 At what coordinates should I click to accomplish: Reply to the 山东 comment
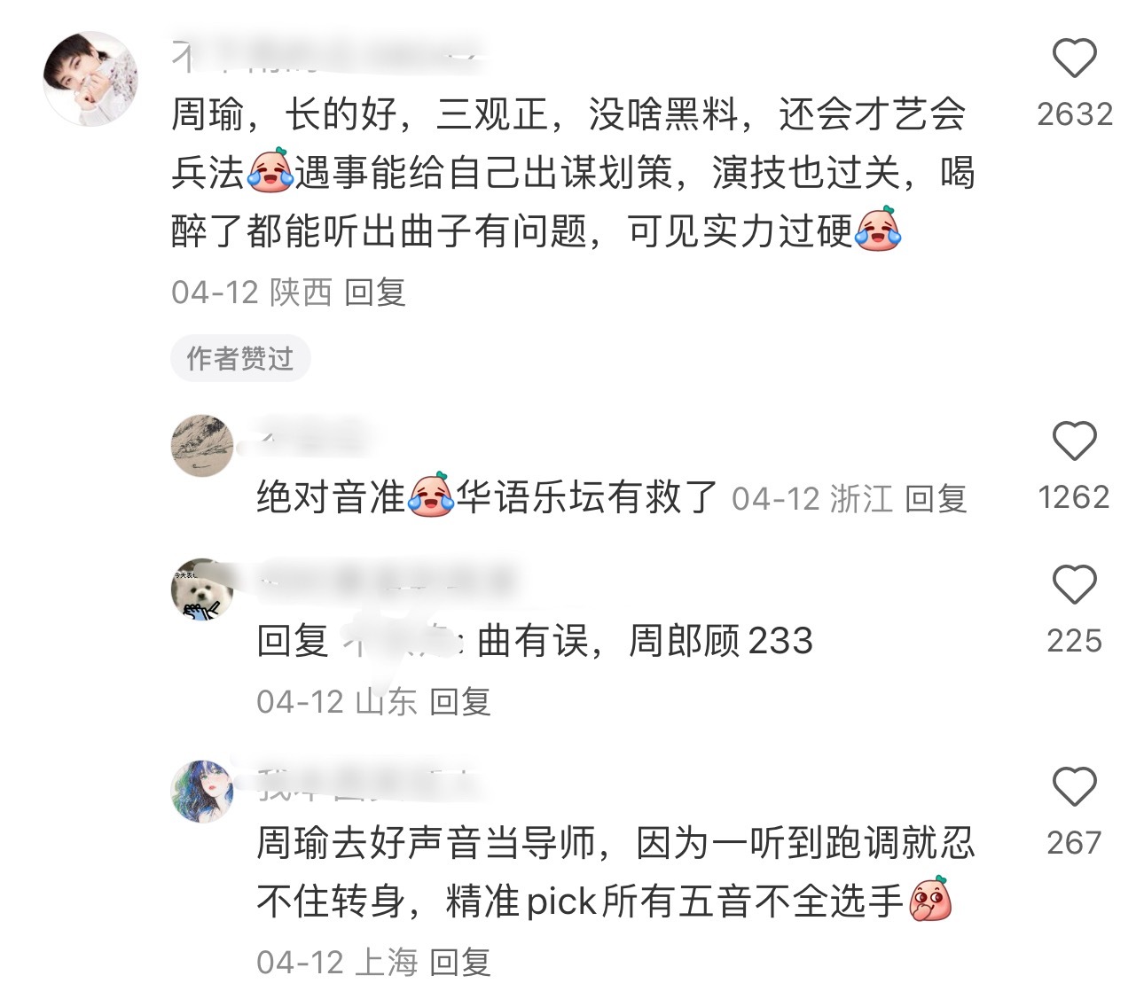[x=459, y=702]
